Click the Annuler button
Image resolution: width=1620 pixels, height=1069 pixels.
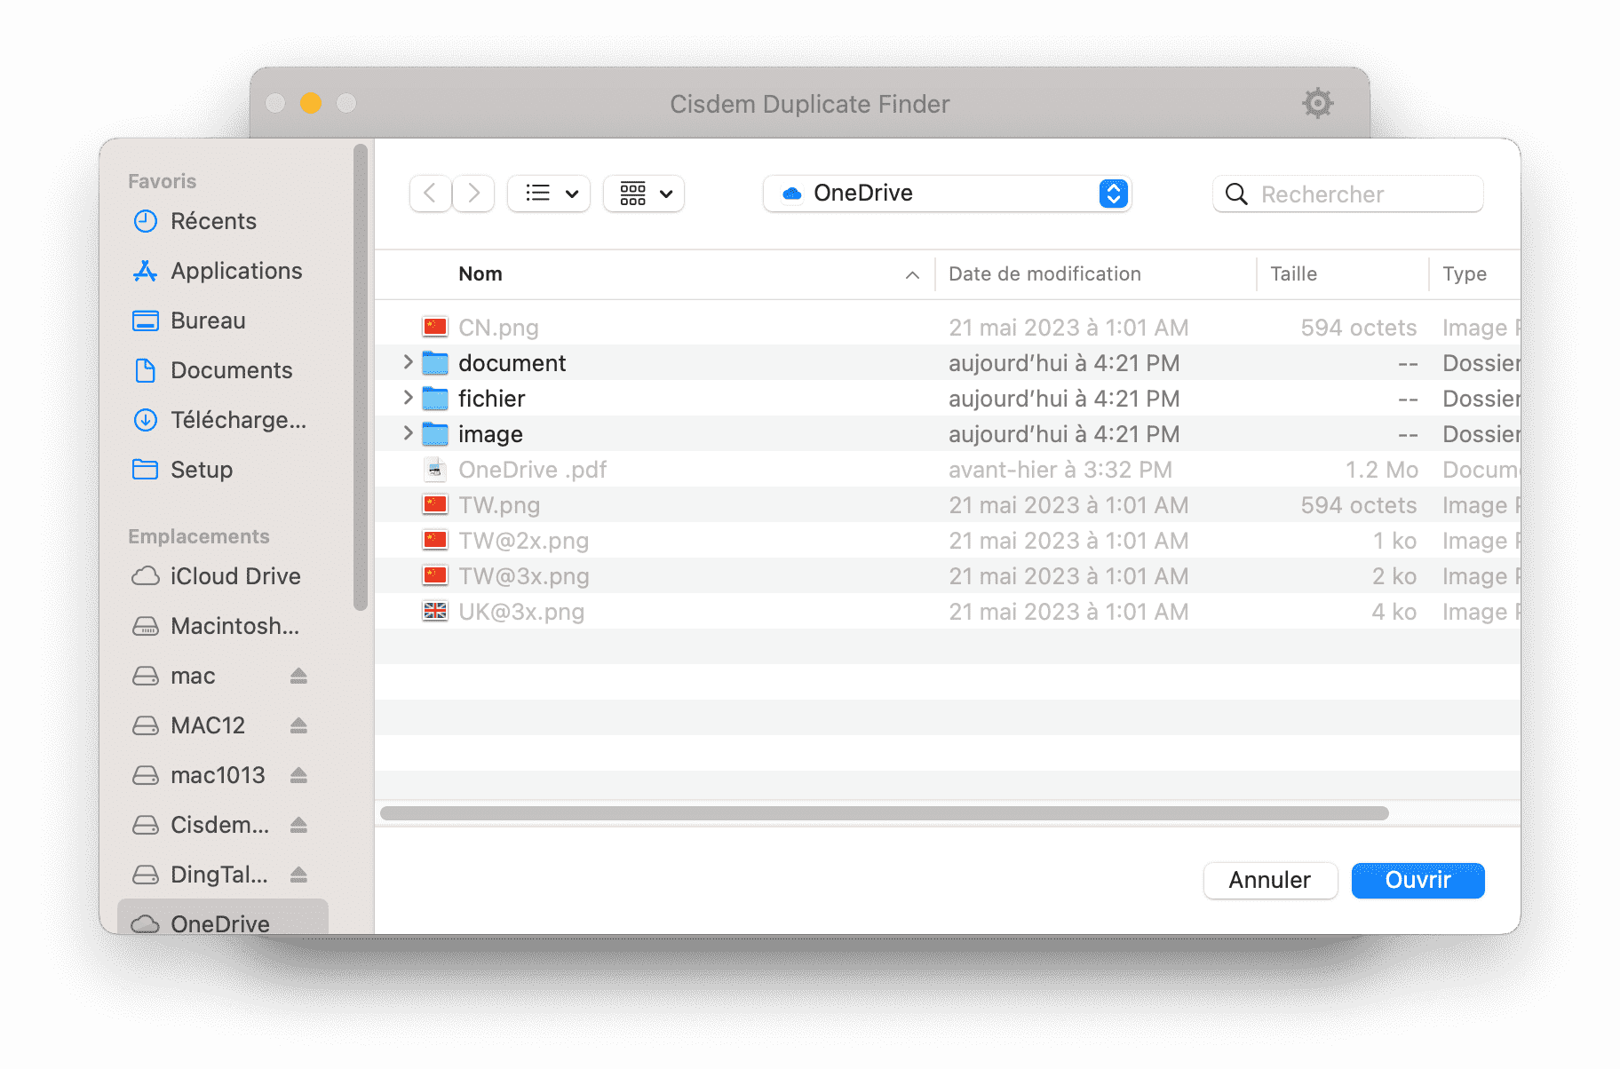pos(1270,880)
